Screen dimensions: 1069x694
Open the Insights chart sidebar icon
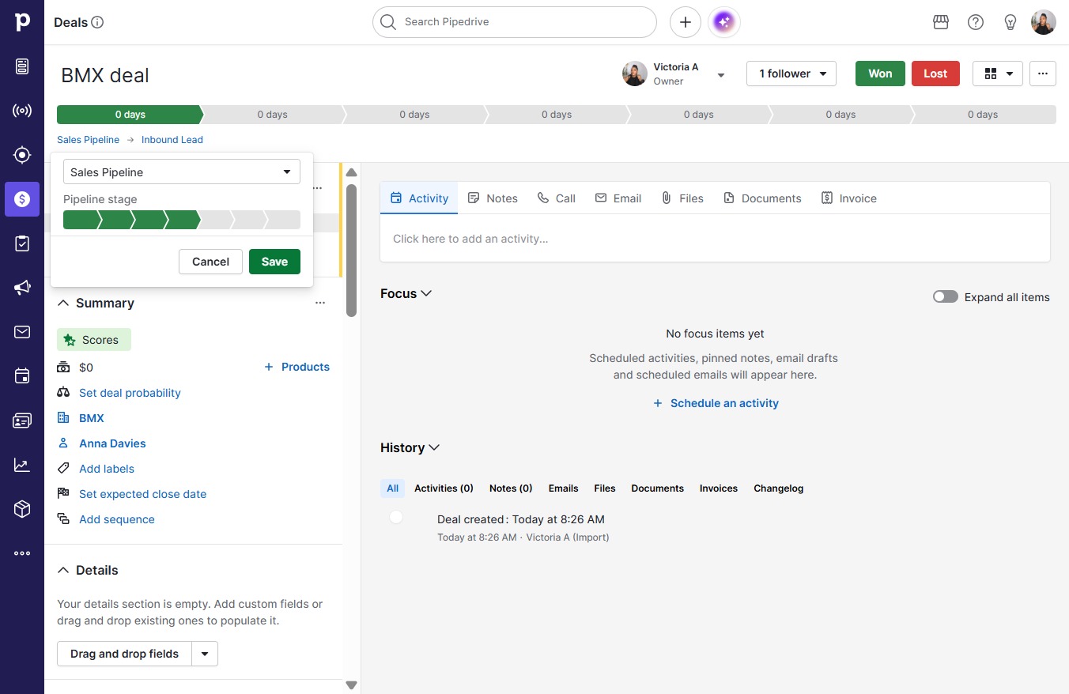(x=22, y=465)
